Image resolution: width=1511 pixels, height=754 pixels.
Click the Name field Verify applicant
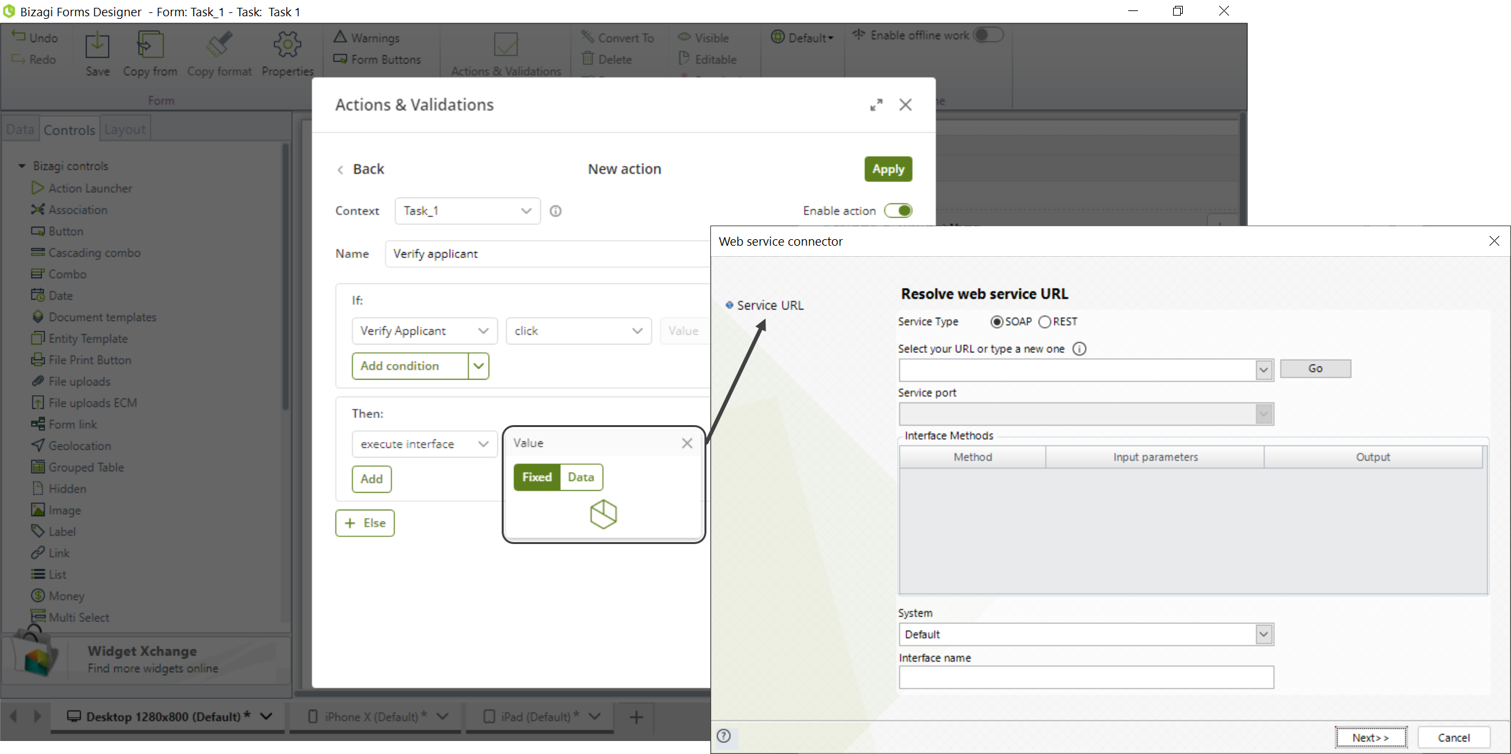point(547,253)
